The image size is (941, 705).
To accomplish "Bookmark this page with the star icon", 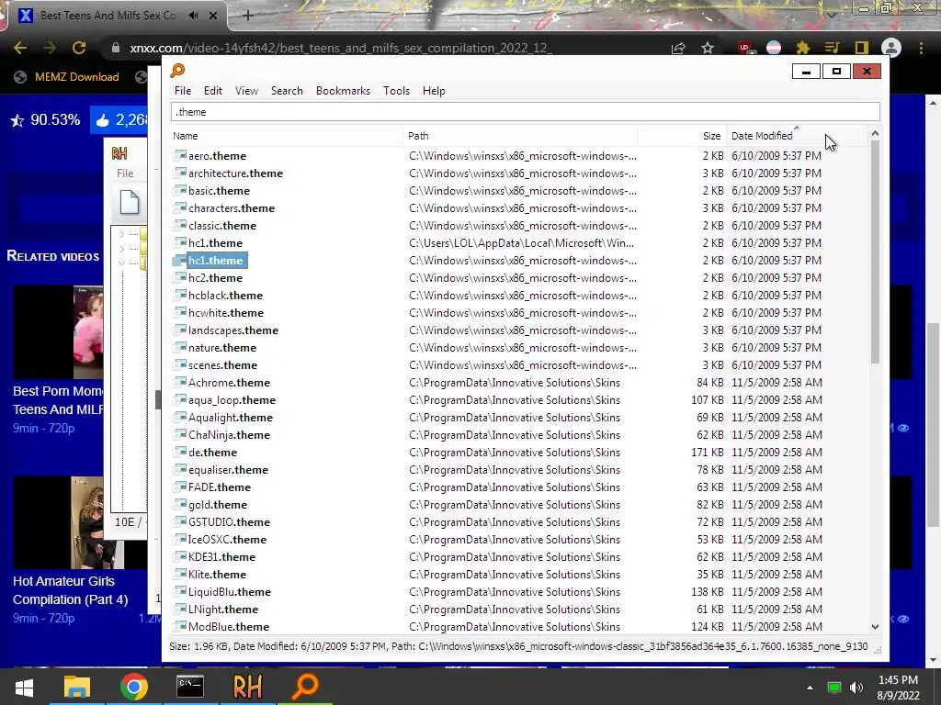I will [x=708, y=48].
